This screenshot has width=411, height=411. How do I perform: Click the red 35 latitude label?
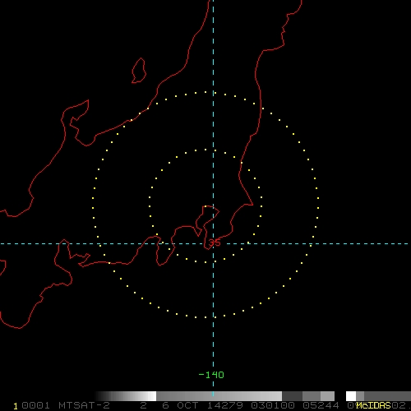pos(215,242)
